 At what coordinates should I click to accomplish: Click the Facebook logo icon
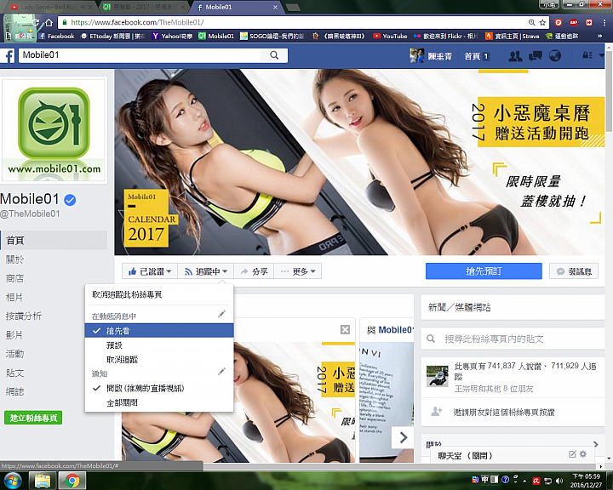tap(8, 55)
